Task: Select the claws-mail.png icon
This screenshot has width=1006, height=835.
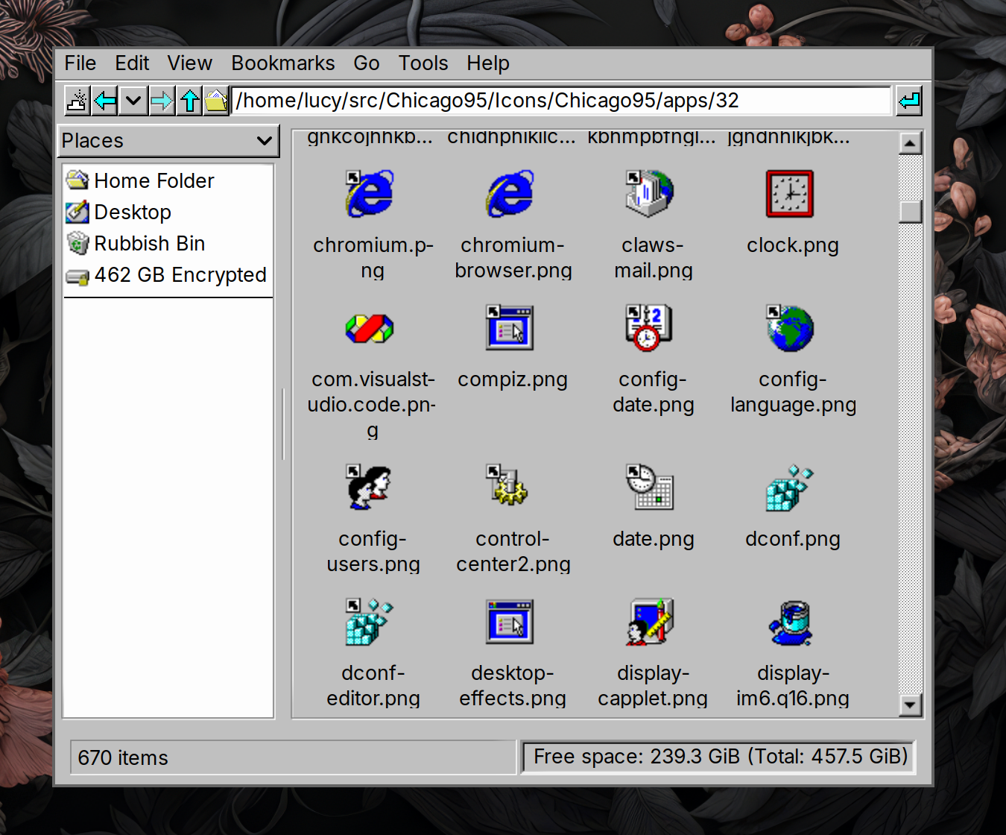Action: coord(650,194)
